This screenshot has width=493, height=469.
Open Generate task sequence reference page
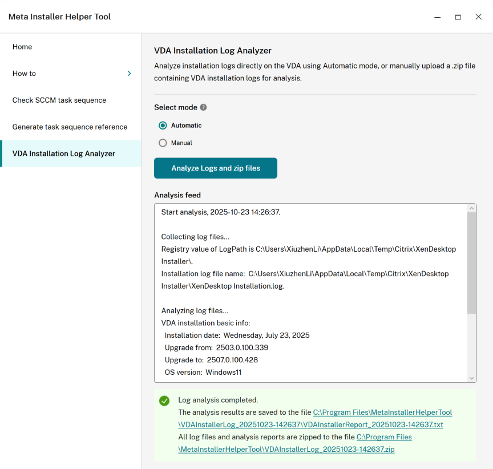[x=70, y=127]
